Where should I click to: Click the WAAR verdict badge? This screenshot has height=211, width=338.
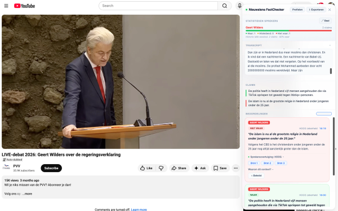pos(253,195)
